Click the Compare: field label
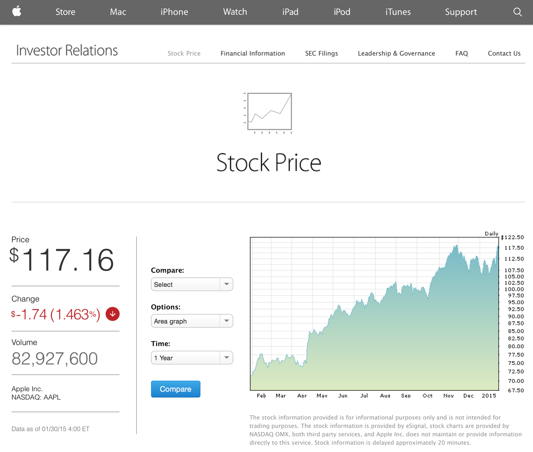533x452 pixels. click(x=168, y=270)
